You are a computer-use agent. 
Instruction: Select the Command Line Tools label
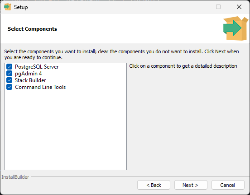click(x=40, y=87)
